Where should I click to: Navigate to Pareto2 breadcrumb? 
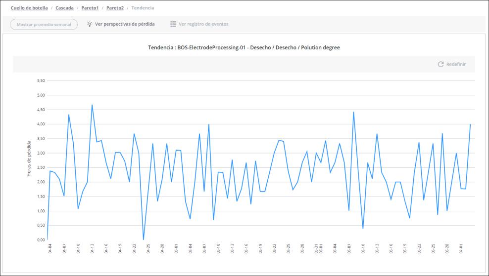click(x=115, y=8)
